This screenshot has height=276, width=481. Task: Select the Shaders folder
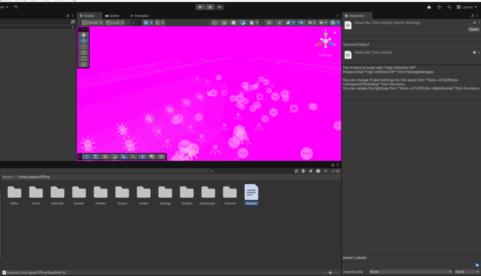coord(187,194)
